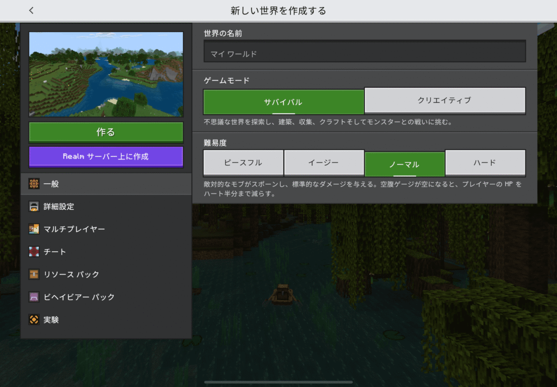
Task: Click the 実験 icon in sidebar
Action: tap(34, 320)
